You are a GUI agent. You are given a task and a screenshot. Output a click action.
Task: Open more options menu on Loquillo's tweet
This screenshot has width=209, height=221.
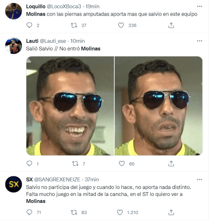pyautogui.click(x=200, y=6)
